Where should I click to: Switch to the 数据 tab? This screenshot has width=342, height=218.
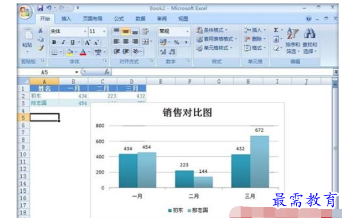[x=140, y=19]
